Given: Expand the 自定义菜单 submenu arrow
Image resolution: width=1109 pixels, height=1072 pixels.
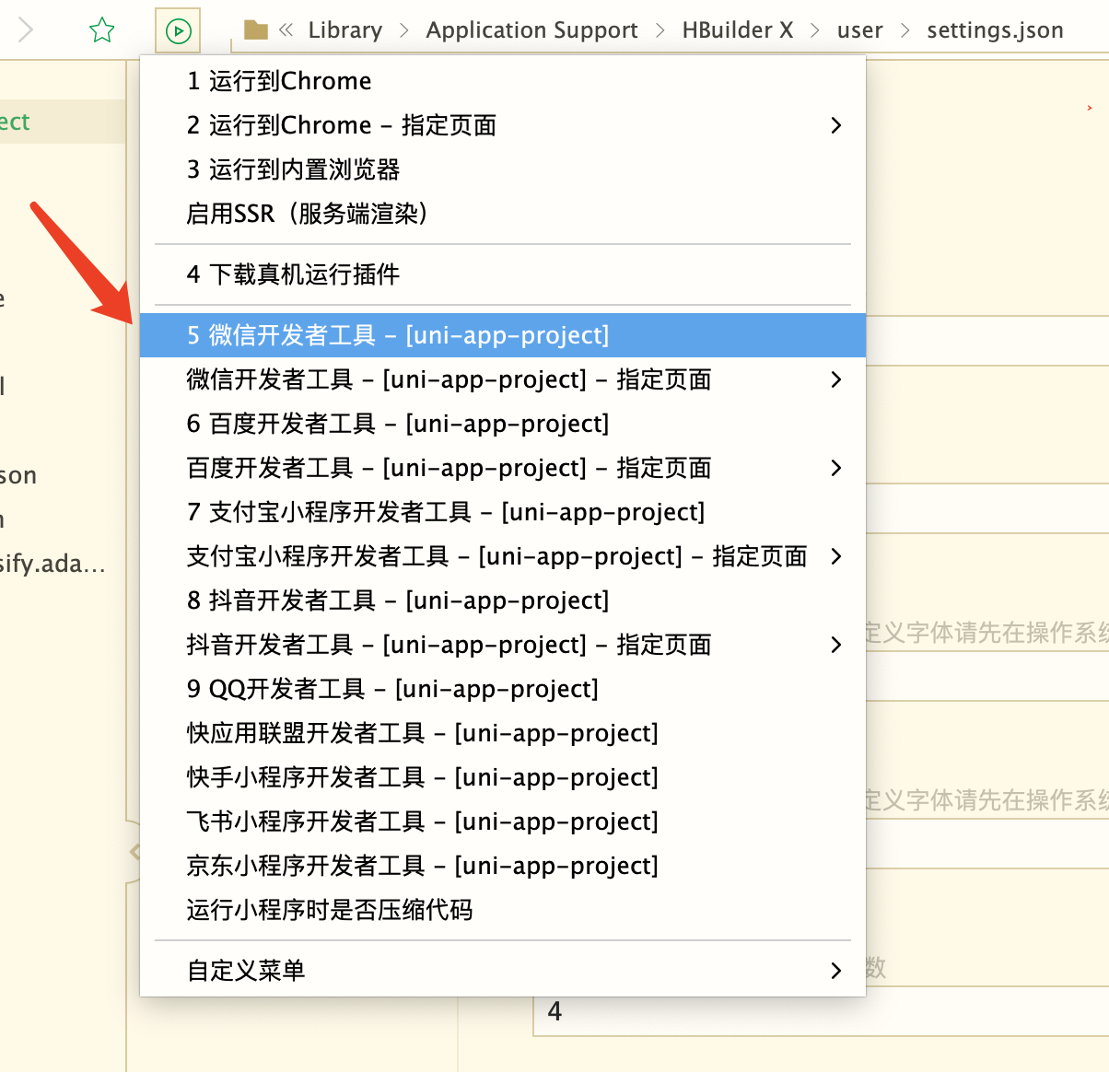Looking at the screenshot, I should click(835, 971).
